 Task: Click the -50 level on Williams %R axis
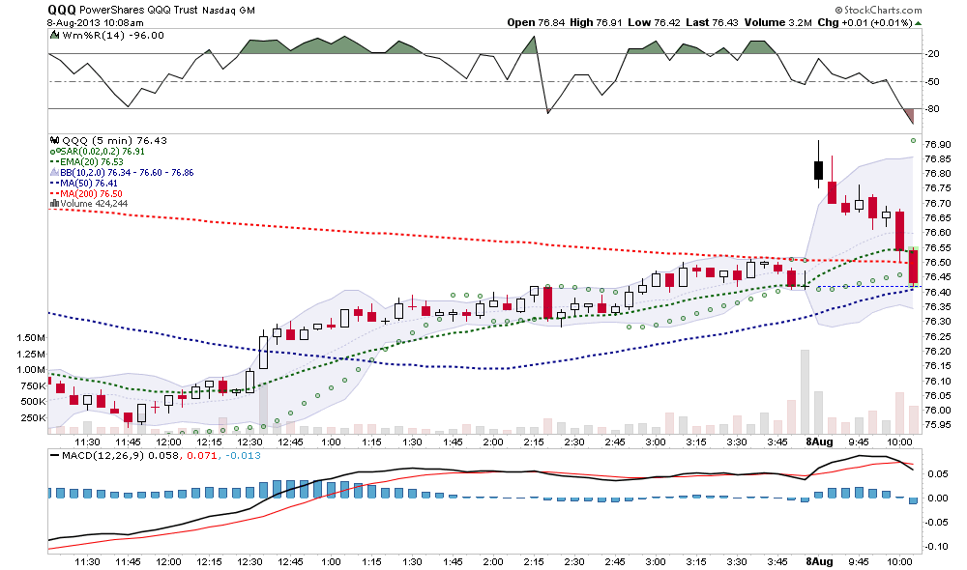(x=932, y=81)
